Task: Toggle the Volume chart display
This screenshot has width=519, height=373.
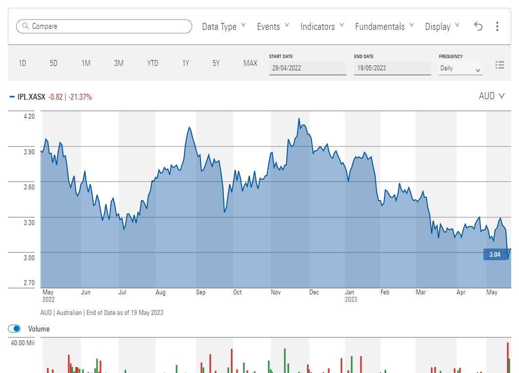Action: [x=15, y=329]
